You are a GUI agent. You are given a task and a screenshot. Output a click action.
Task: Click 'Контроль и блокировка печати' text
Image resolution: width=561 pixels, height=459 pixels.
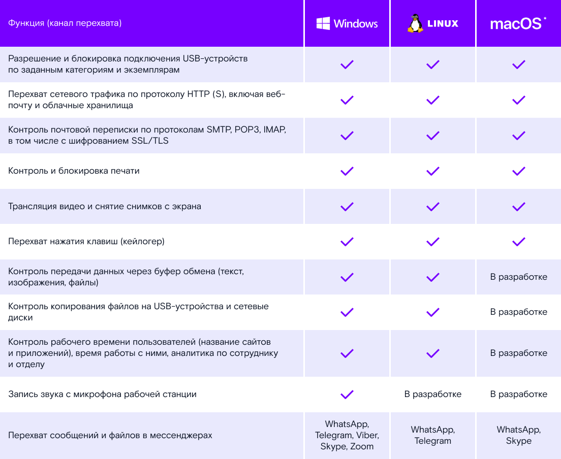74,171
